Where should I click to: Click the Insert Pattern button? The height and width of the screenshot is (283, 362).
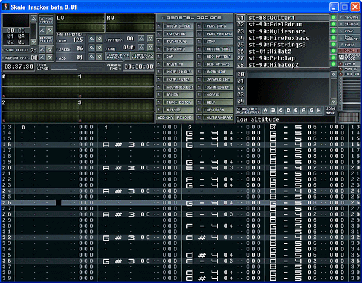pyautogui.click(x=46, y=20)
